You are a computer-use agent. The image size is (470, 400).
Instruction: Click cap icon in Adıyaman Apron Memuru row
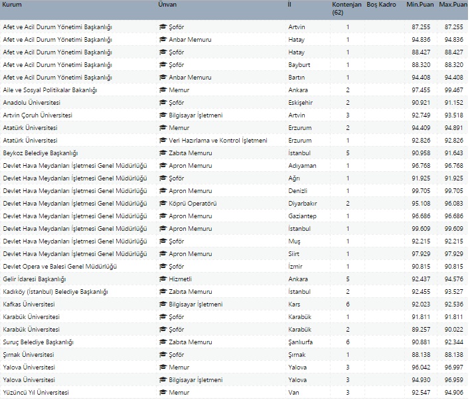point(163,166)
